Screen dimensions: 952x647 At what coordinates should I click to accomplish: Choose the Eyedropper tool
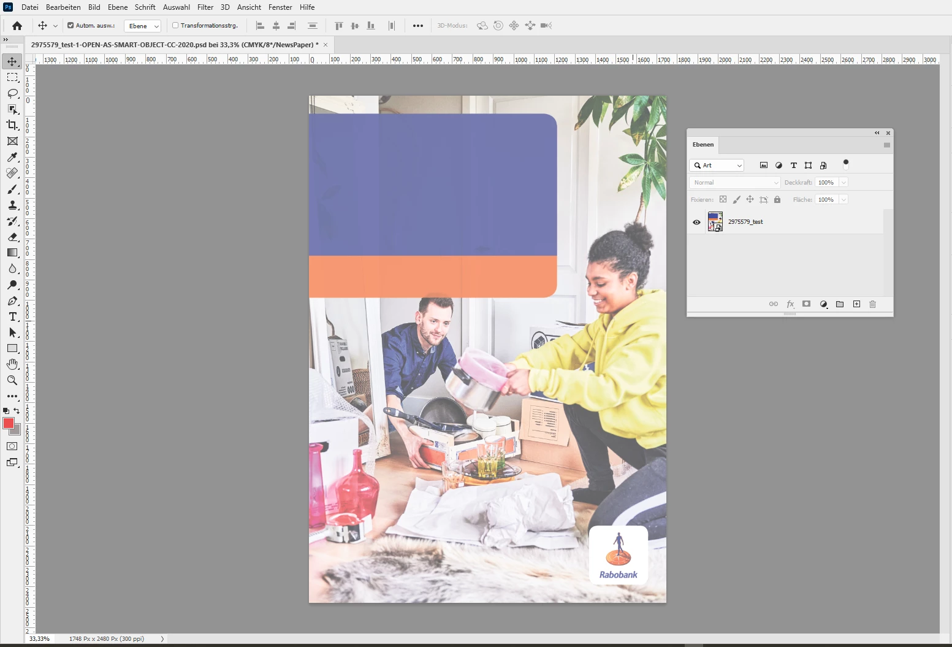[12, 157]
